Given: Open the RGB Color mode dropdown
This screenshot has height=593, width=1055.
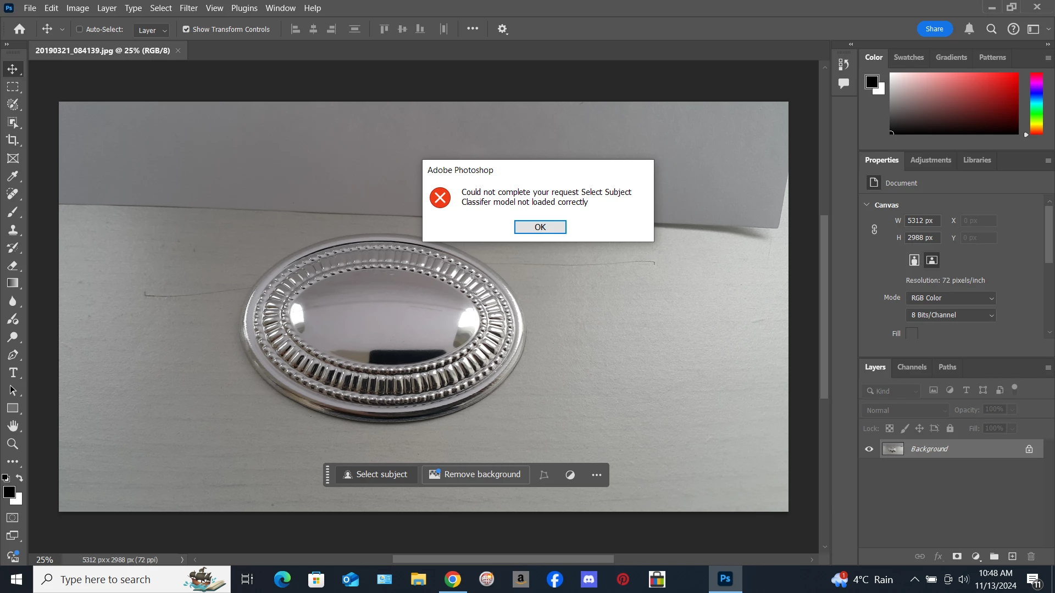Looking at the screenshot, I should [x=951, y=298].
